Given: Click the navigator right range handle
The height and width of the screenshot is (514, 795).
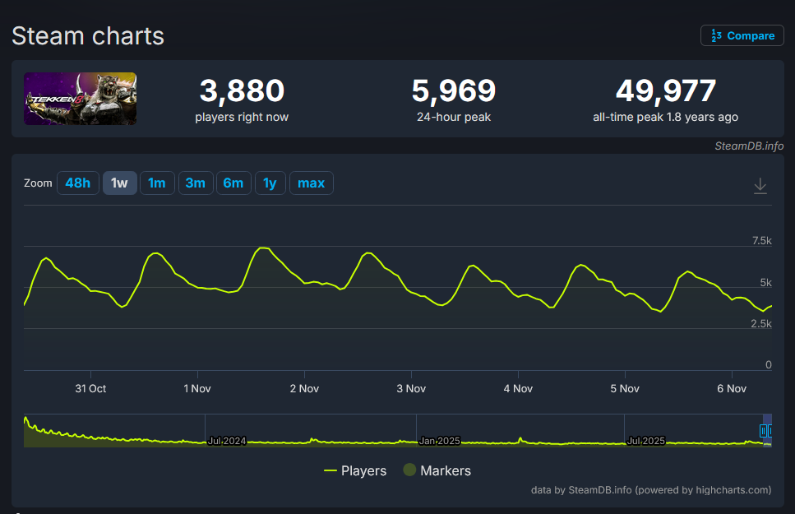Looking at the screenshot, I should coord(770,431).
